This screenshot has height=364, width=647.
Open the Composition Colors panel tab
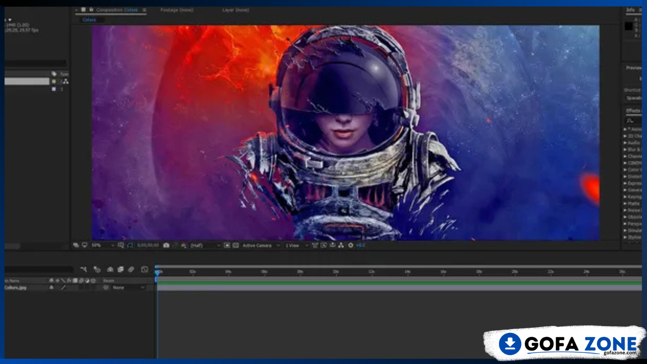[117, 10]
